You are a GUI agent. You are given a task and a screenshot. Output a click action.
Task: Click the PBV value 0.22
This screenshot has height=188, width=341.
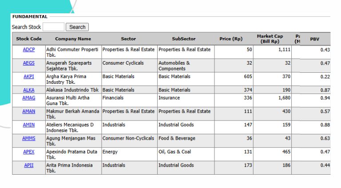pyautogui.click(x=325, y=77)
